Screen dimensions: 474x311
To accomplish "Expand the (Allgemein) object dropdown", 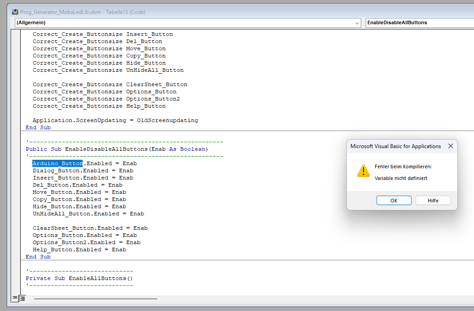I will point(357,22).
